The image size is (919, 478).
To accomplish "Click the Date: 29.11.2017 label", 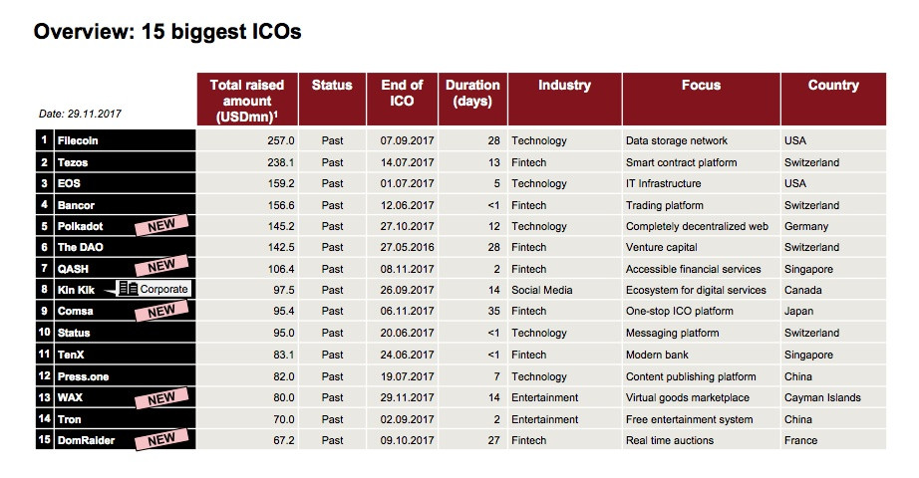I will click(80, 114).
